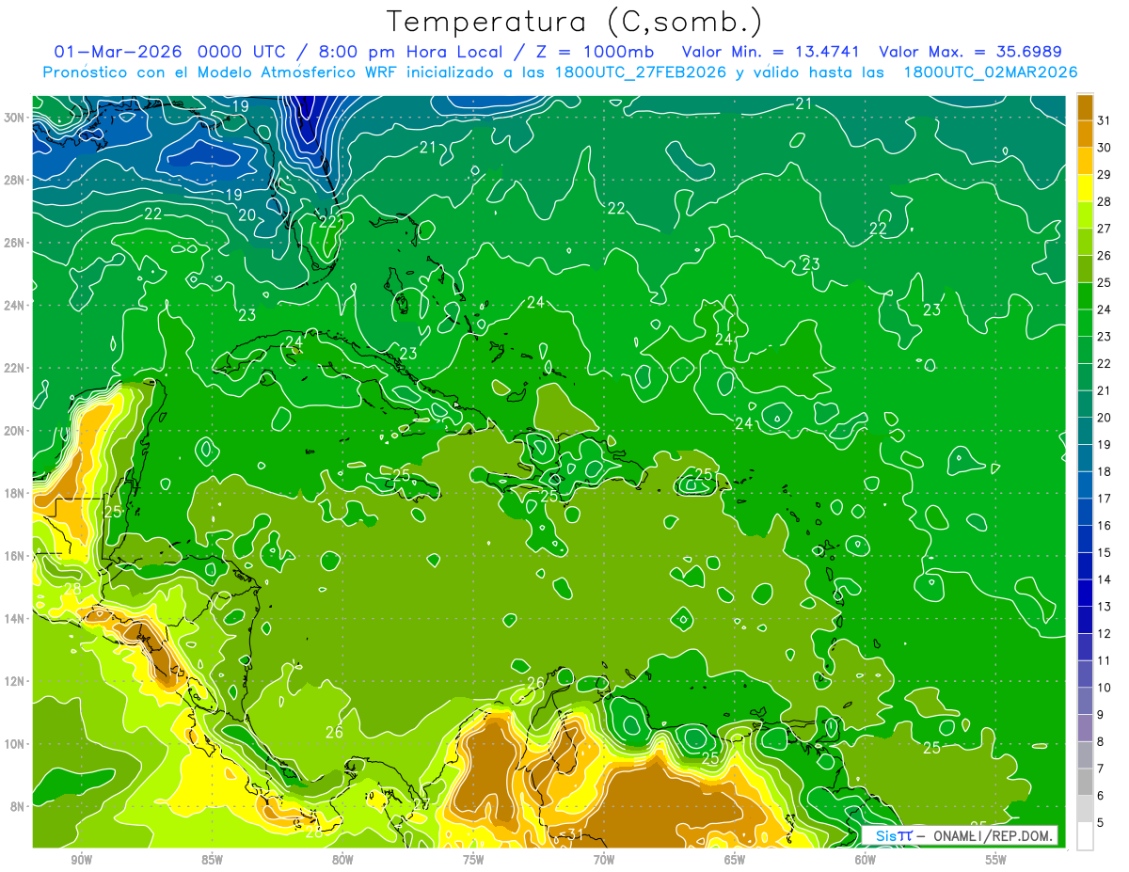Click the '22N' latitude axis label
This screenshot has width=1129, height=872.
coord(14,368)
